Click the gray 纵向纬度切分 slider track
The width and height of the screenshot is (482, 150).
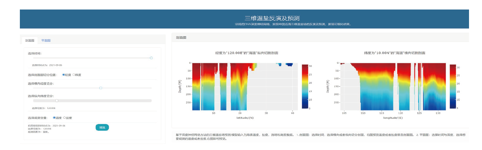pos(92,101)
